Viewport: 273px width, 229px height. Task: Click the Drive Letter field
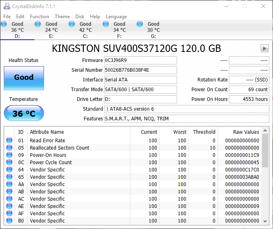141,99
